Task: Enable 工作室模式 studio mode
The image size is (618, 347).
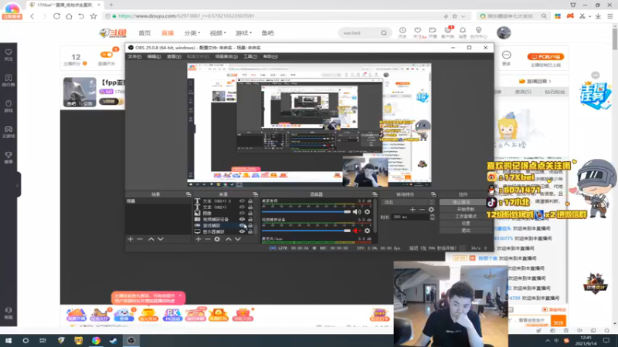Action: pyautogui.click(x=466, y=217)
